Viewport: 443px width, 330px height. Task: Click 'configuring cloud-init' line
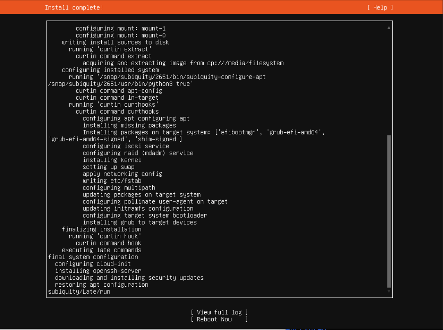(93, 264)
